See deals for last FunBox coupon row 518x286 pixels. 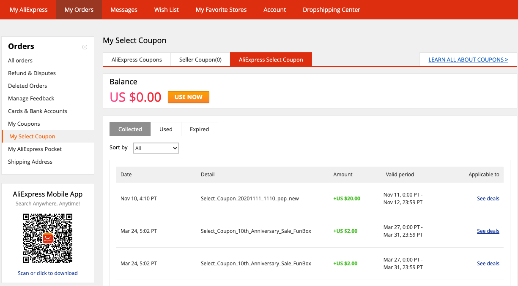point(488,263)
